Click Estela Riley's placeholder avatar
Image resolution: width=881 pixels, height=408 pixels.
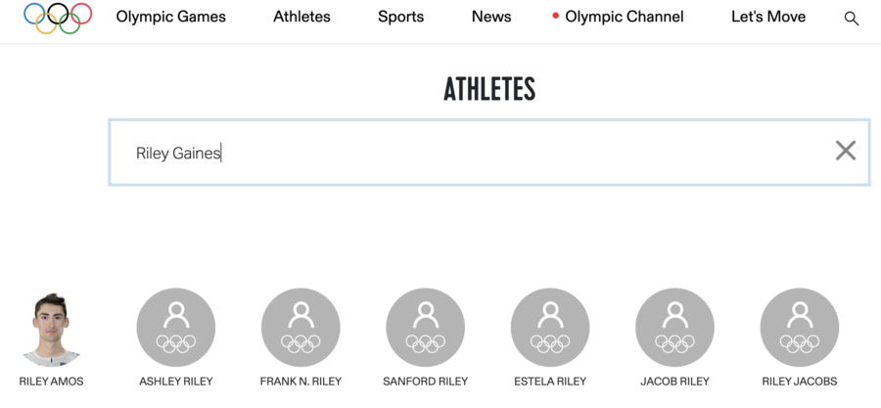point(550,328)
